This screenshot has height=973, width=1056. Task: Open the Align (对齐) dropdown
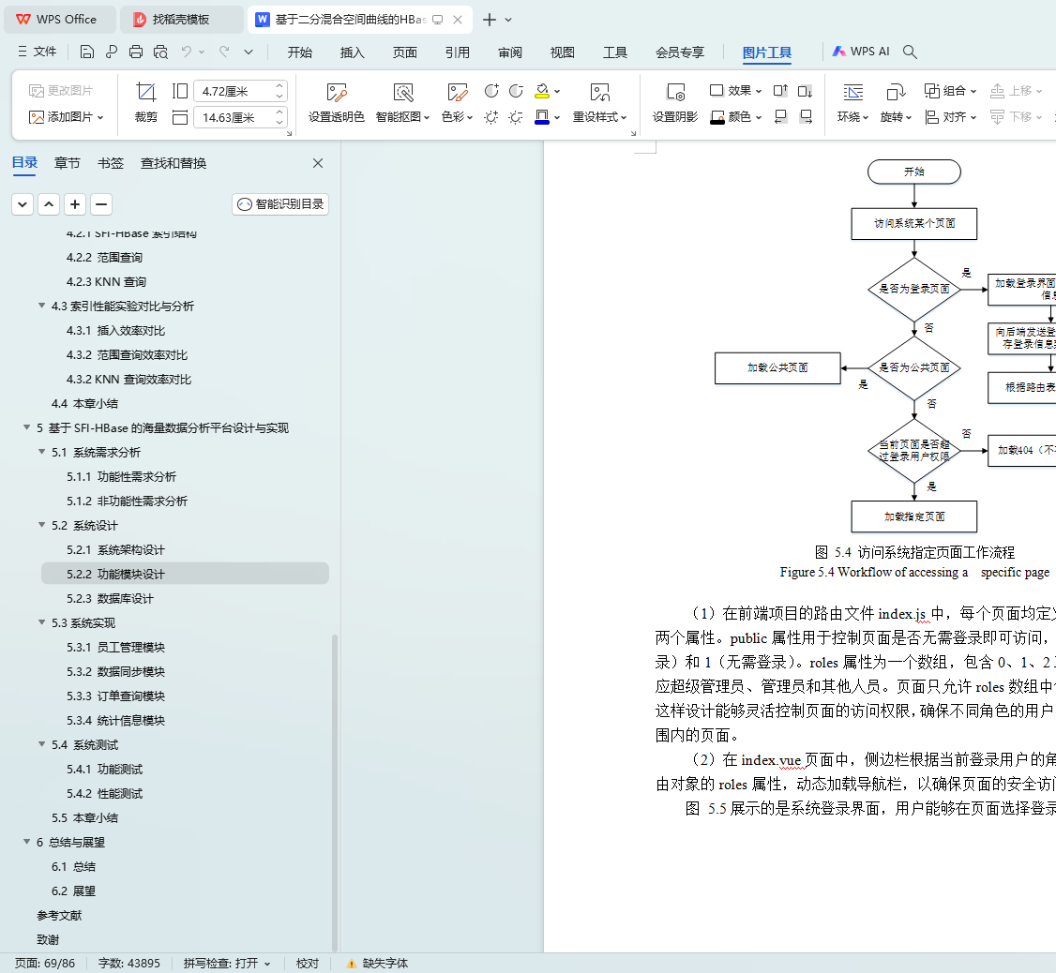tap(950, 117)
